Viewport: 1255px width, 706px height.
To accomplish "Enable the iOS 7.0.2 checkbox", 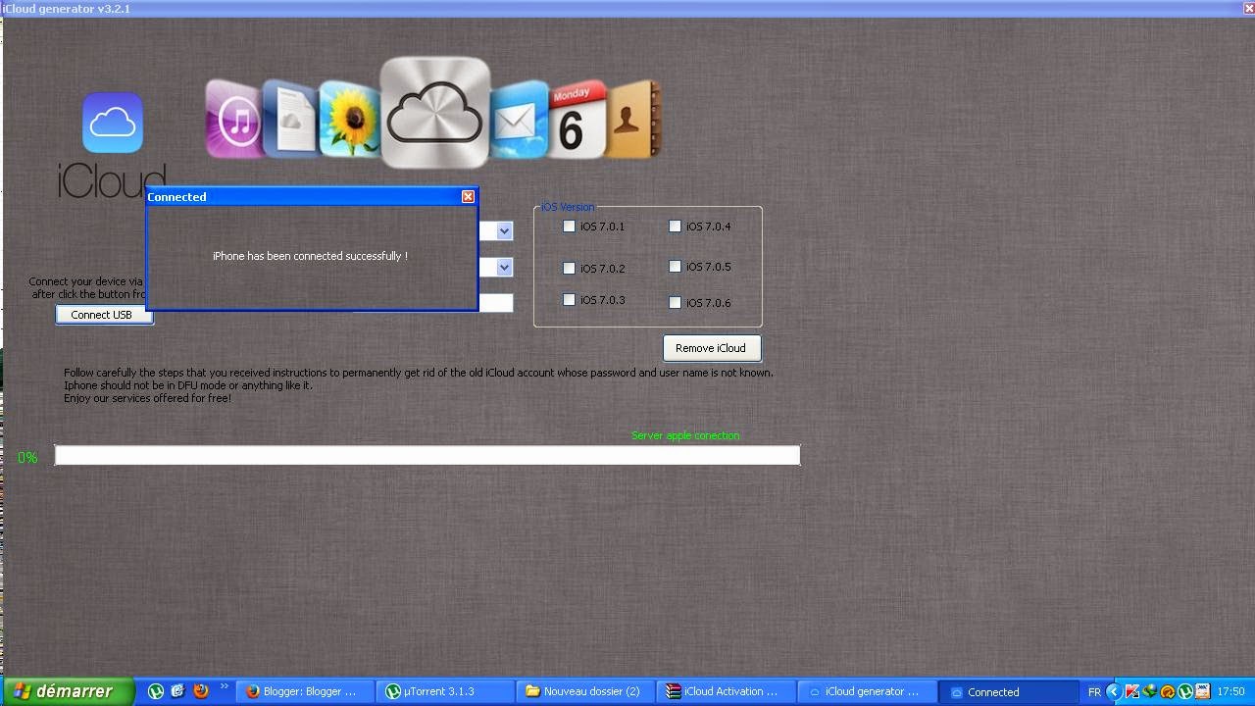I will click(569, 268).
